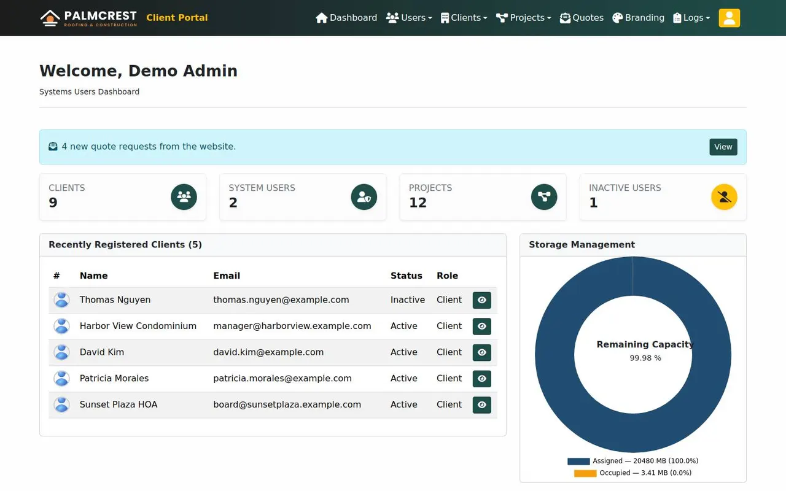Viewport: 786px width, 491px height.
Task: Click the Status column header
Action: [x=407, y=276]
